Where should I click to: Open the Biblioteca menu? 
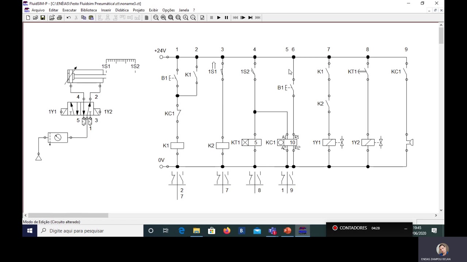point(89,10)
